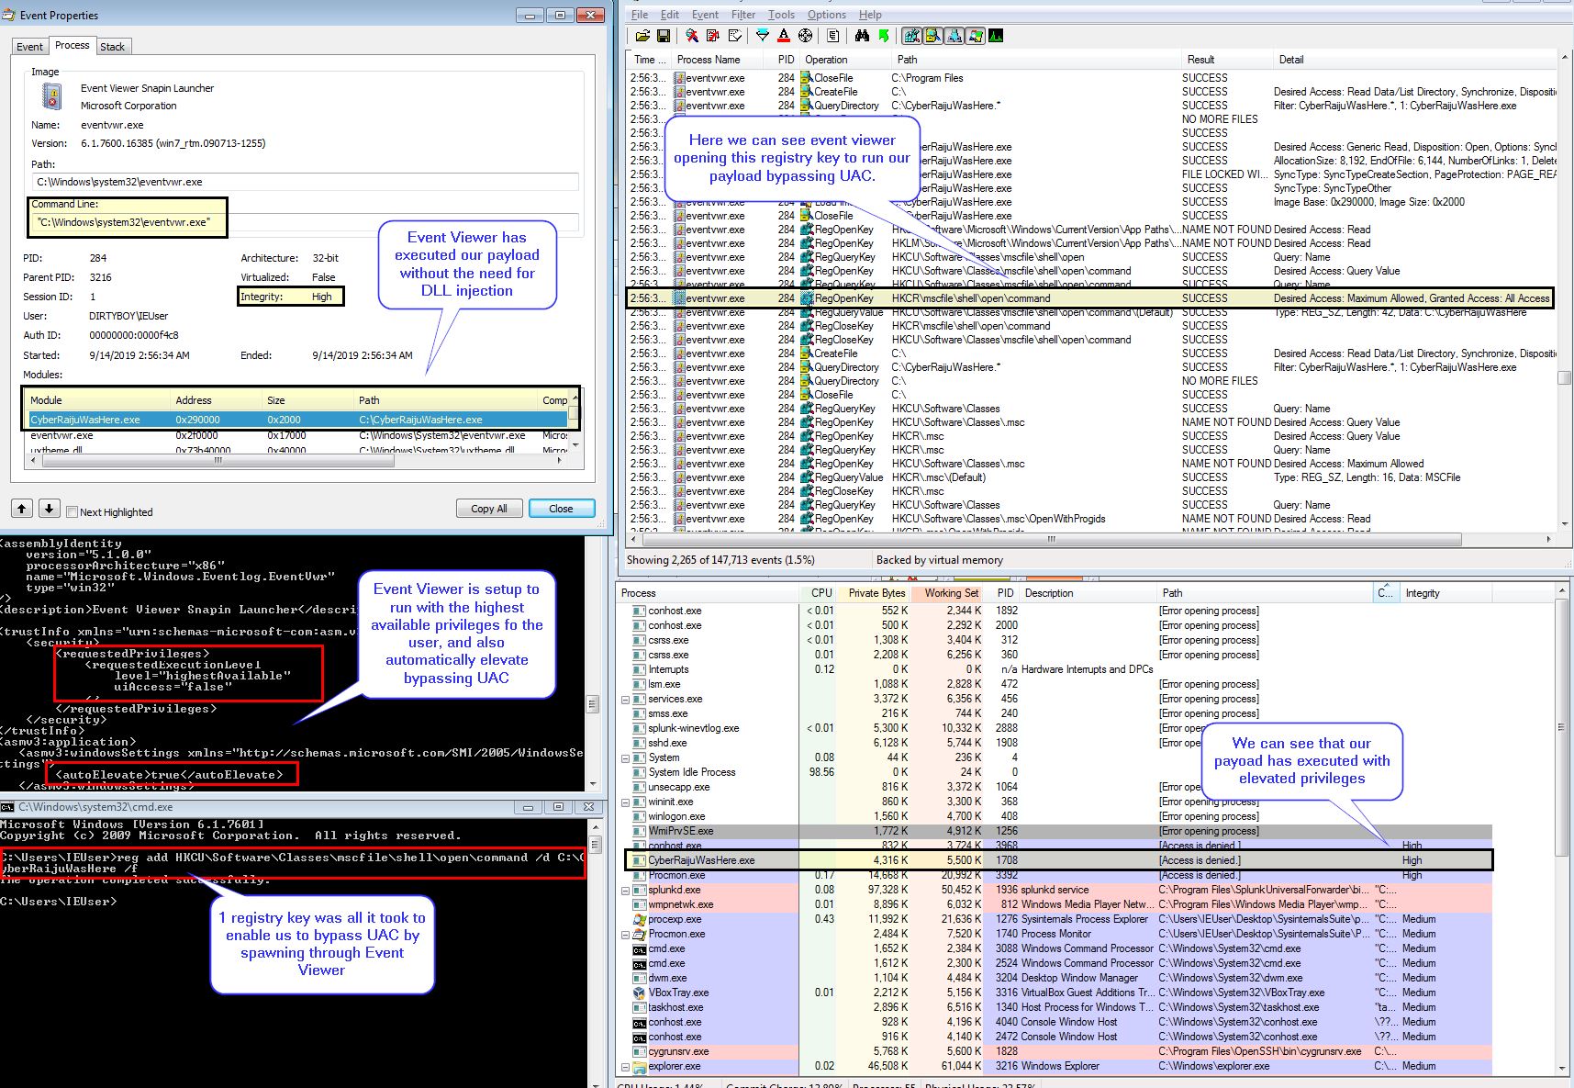The image size is (1574, 1088).
Task: Toggle Show Network Activity icon
Action: [954, 36]
